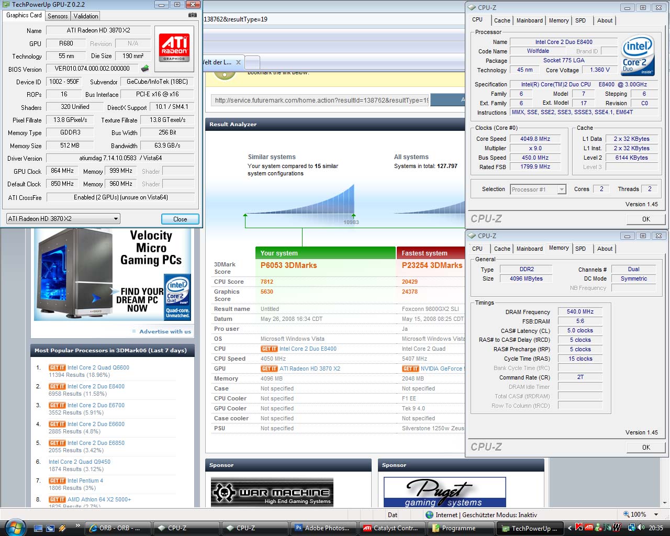Click the P6053 3DMarks score text

click(x=289, y=265)
